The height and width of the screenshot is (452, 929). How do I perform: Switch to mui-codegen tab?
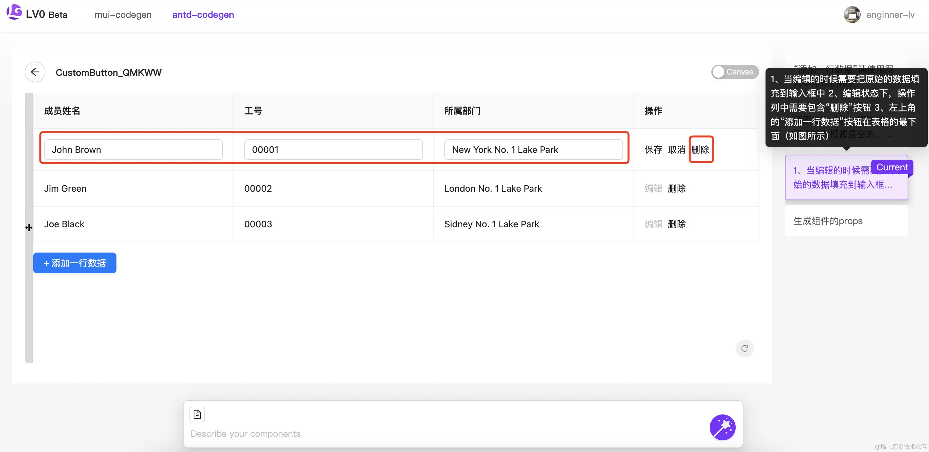point(123,15)
